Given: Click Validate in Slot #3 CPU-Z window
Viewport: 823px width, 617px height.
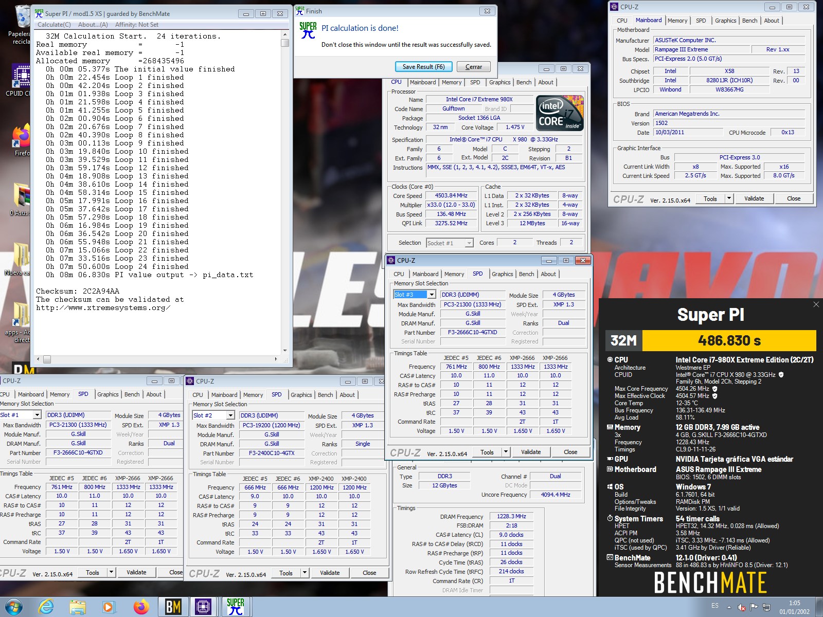Looking at the screenshot, I should [x=531, y=452].
